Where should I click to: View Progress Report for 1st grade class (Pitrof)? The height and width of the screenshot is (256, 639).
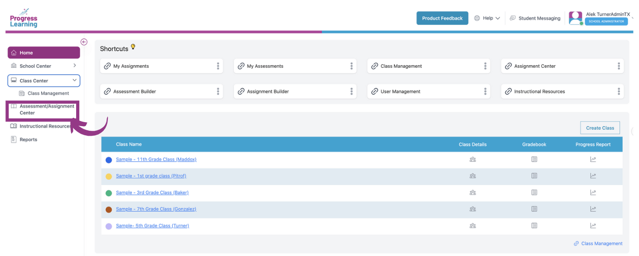pyautogui.click(x=593, y=176)
